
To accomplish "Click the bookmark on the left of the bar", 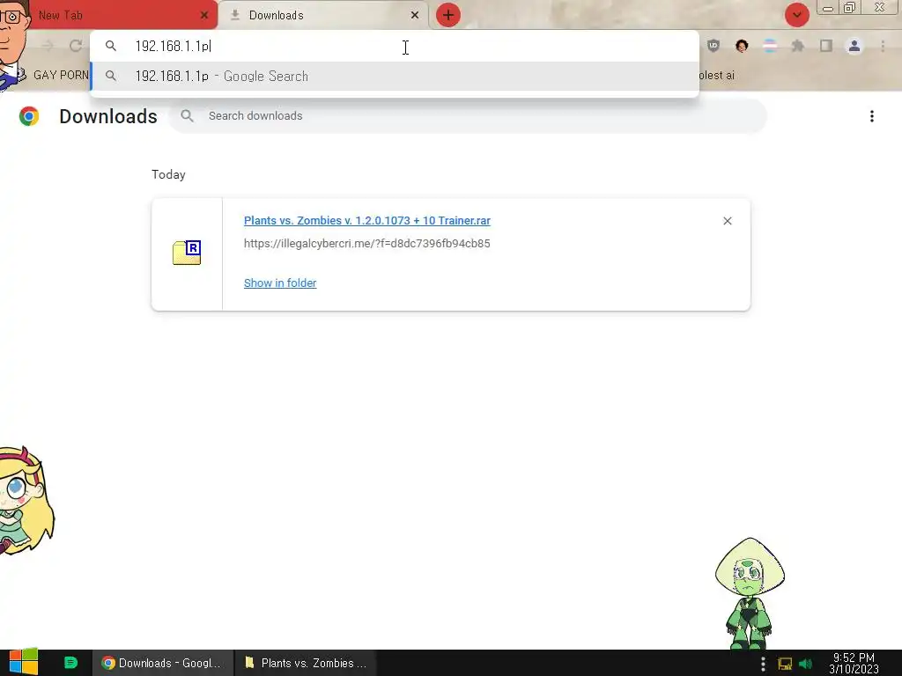I will (52, 76).
